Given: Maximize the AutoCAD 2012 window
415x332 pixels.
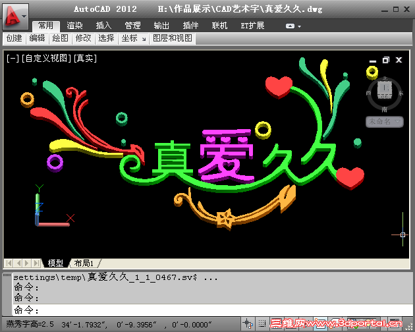Looking at the screenshot, I should (396, 9).
